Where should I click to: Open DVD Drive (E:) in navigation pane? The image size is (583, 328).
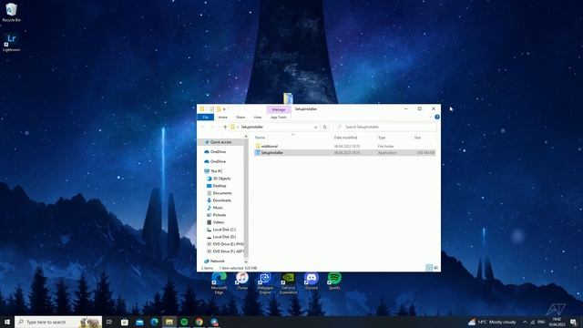[225, 244]
